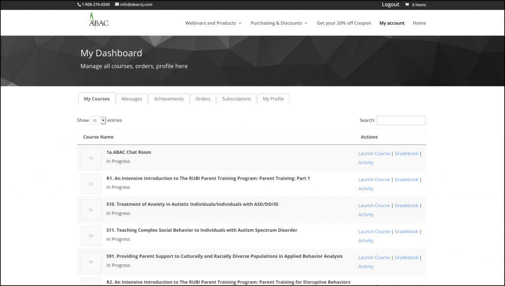
Task: Click thumbnail icon for S91 Parent Support course
Action: tap(91, 262)
